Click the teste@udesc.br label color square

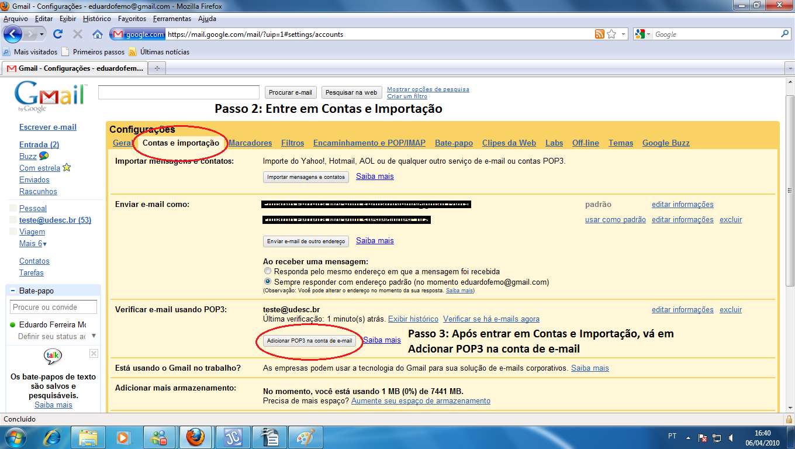pyautogui.click(x=13, y=220)
